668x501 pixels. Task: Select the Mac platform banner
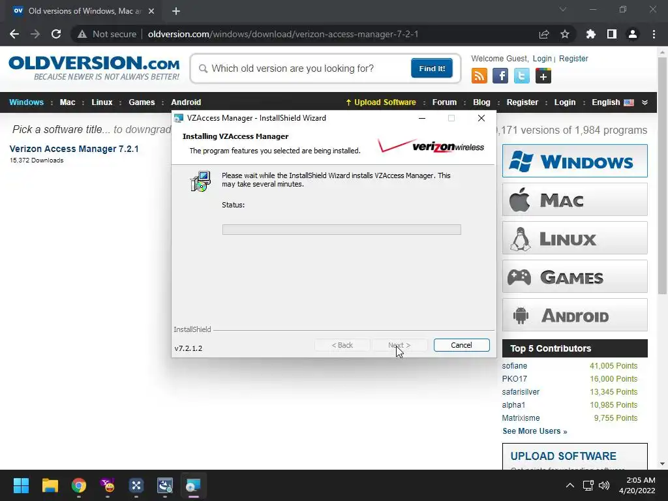pyautogui.click(x=575, y=200)
